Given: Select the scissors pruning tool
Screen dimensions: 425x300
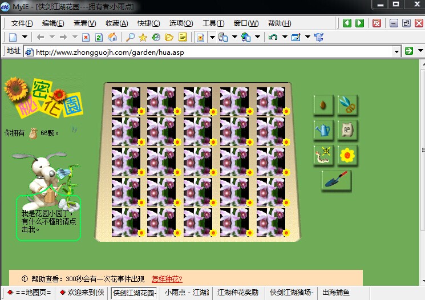Looking at the screenshot, I should coord(348,105).
